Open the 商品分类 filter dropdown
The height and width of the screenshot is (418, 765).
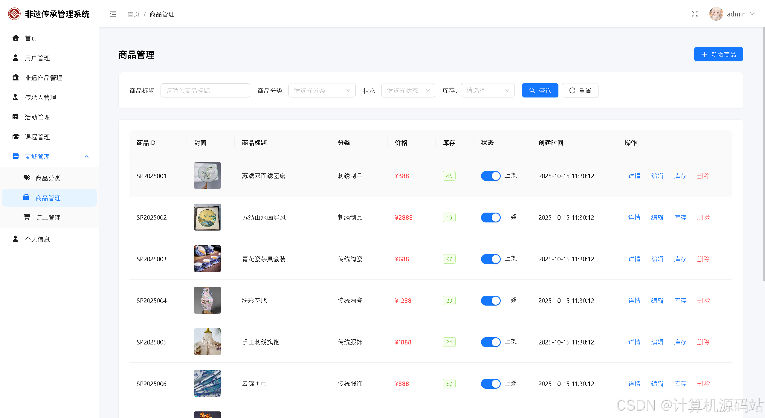click(x=322, y=90)
